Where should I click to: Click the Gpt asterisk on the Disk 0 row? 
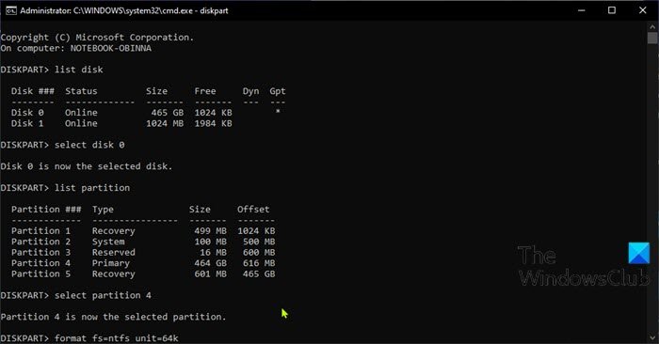[x=278, y=112]
